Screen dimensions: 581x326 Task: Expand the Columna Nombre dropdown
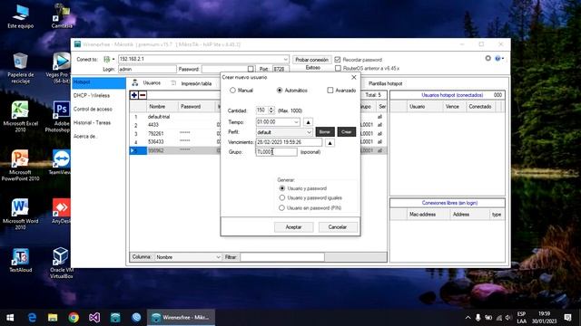tap(218, 257)
